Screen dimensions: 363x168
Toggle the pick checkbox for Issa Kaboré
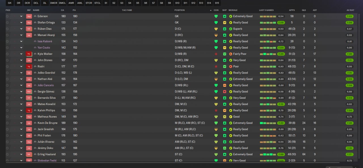click(7, 41)
